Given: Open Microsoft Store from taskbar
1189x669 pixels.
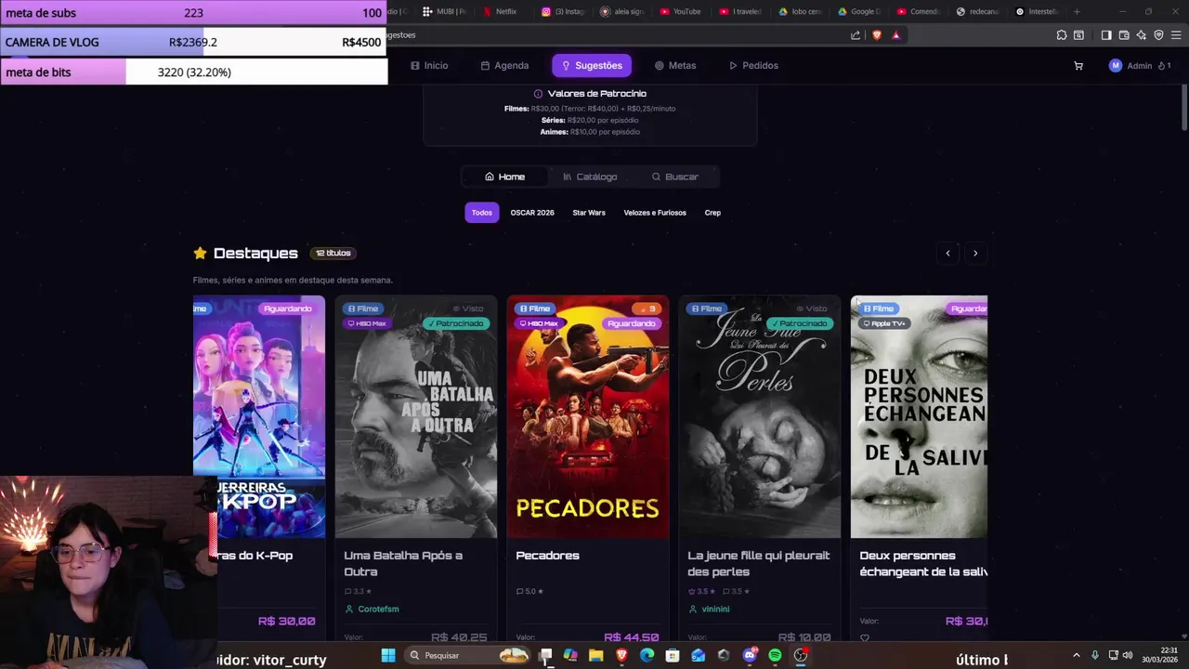Looking at the screenshot, I should (673, 655).
